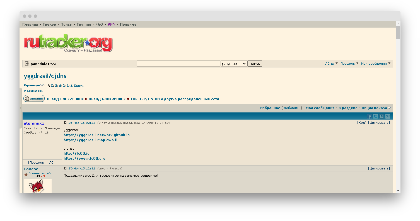Click the Ответить reply button

(34, 99)
